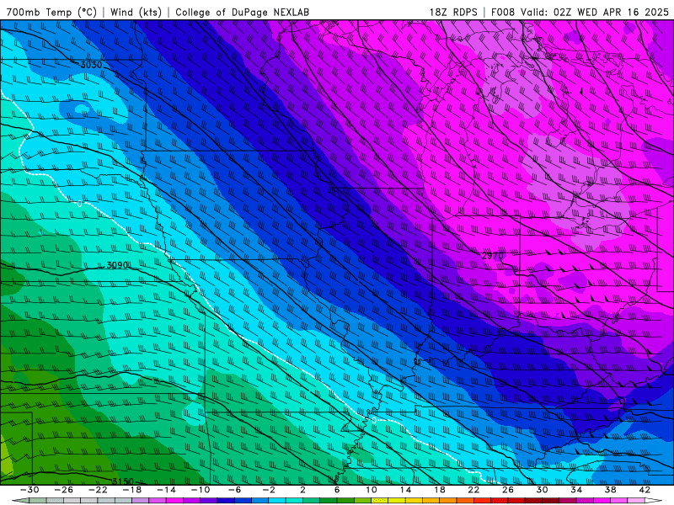Click the '700mb Temp (°C)' title text
674x505 pixels.
(51, 12)
